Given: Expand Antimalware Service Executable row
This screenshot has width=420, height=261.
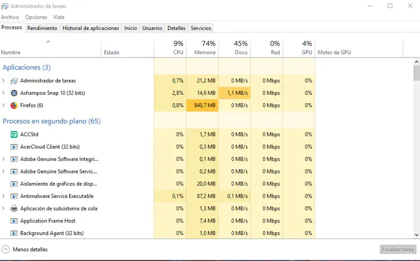Looking at the screenshot, I should 4,196.
